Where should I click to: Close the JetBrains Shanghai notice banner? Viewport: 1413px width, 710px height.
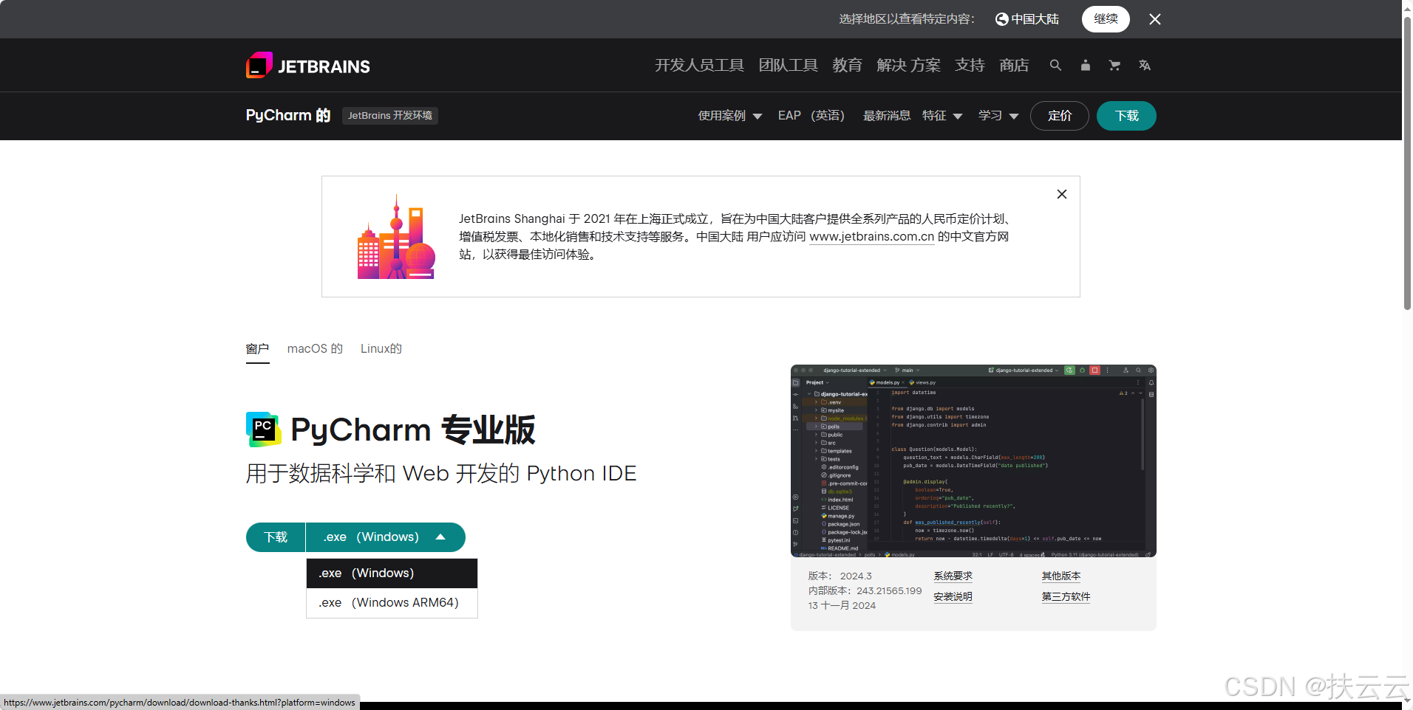click(1062, 194)
